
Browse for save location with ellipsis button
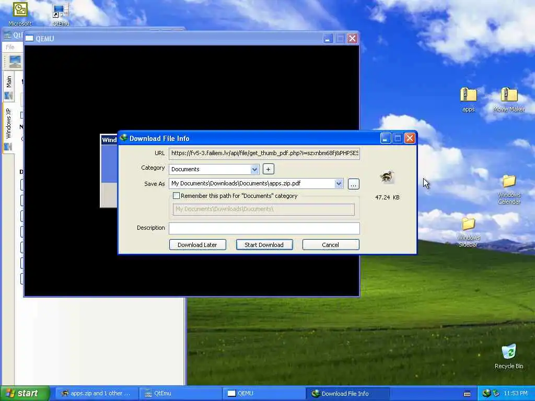click(x=354, y=184)
